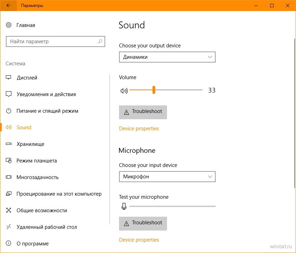Expand the Динамики output device dropdown
The width and height of the screenshot is (296, 253).
(167, 57)
